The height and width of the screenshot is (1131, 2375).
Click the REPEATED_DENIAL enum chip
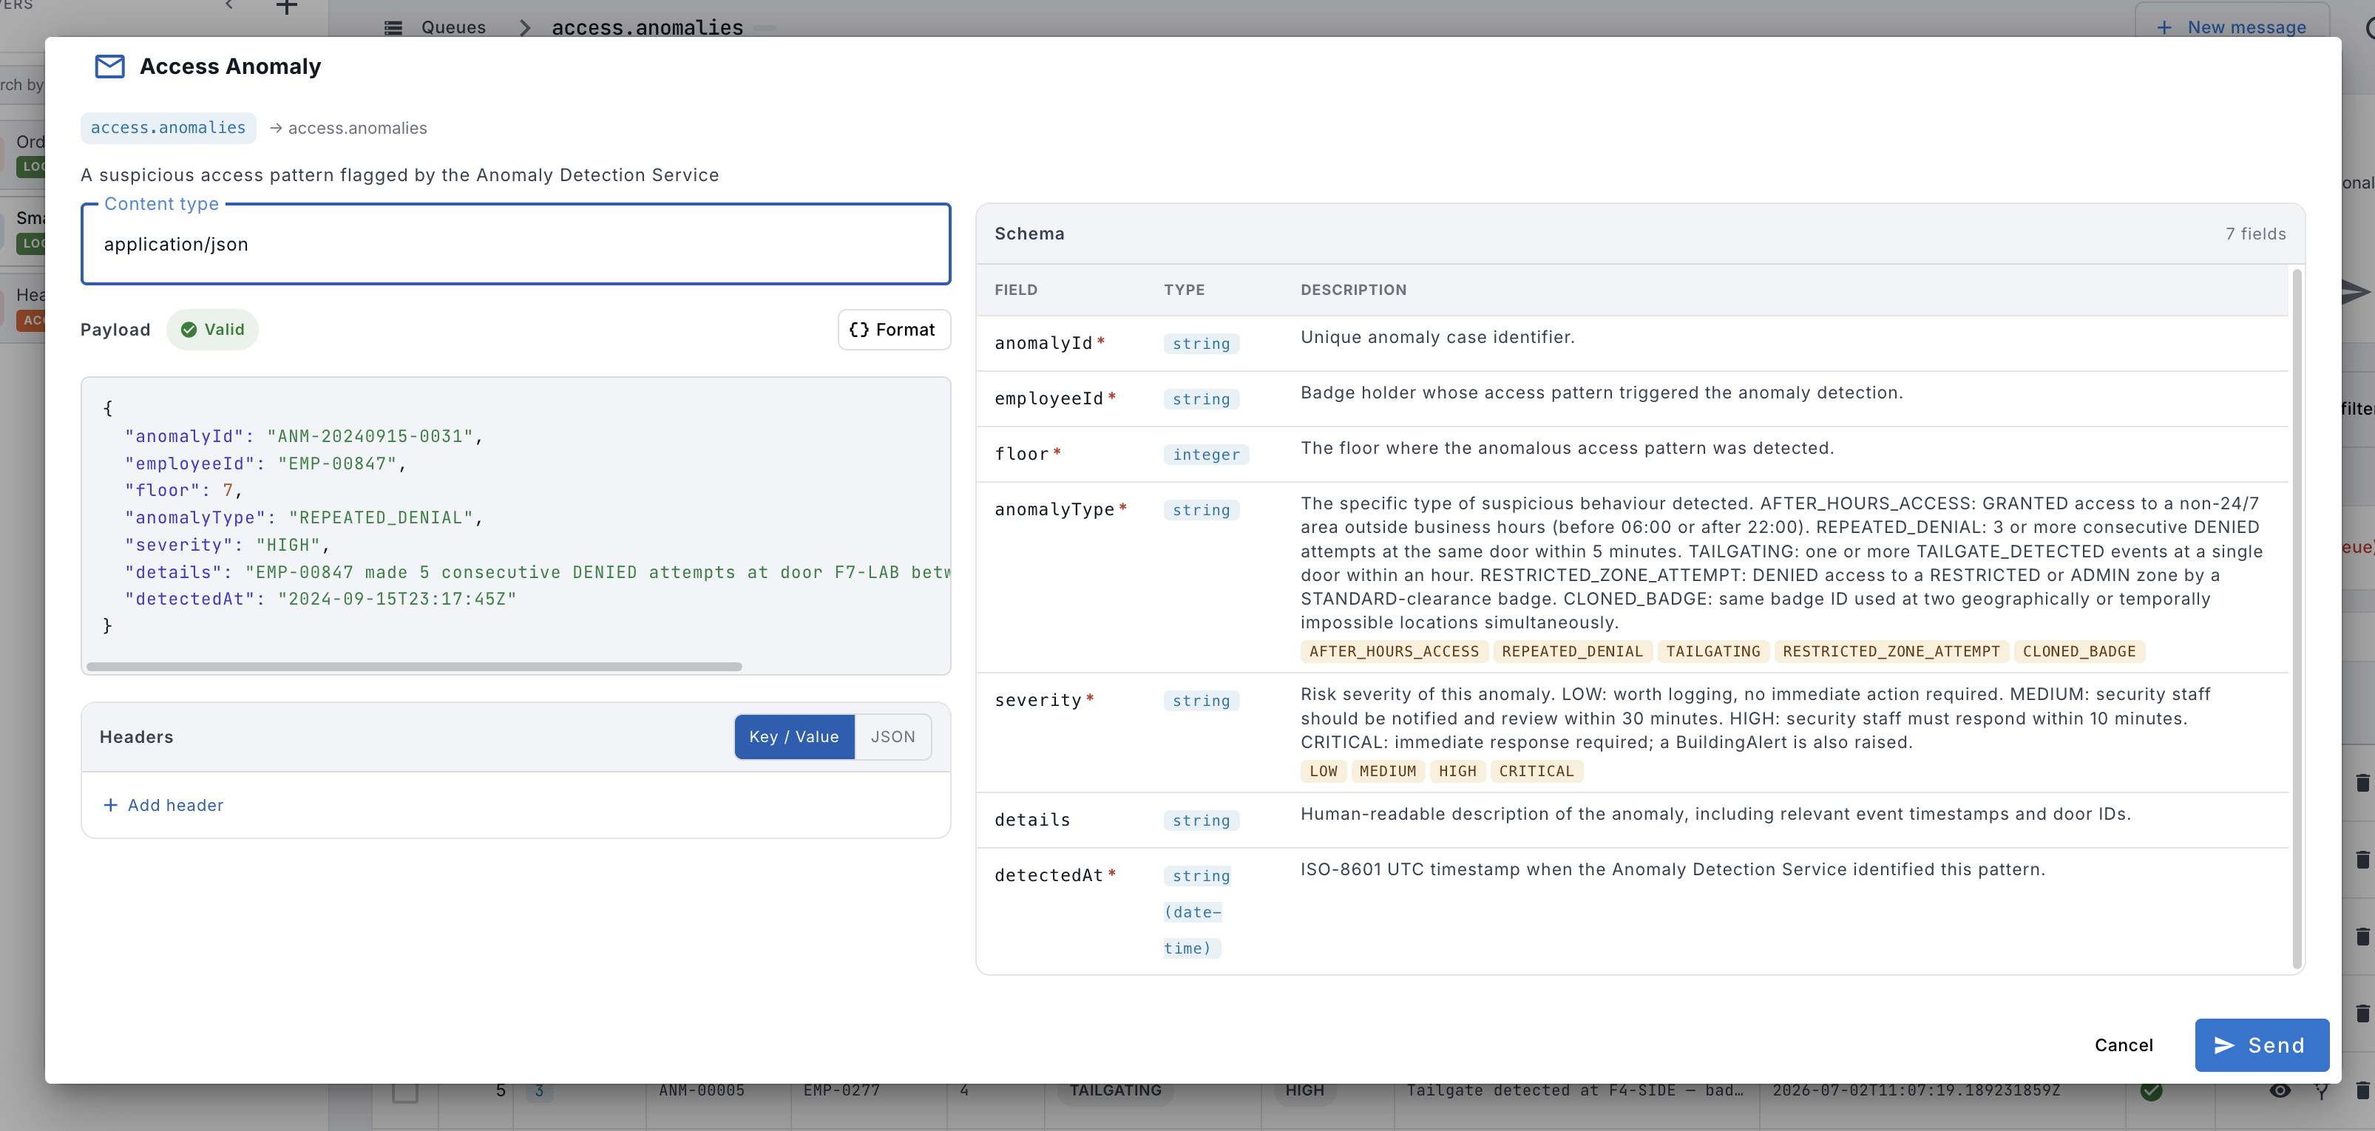tap(1572, 651)
